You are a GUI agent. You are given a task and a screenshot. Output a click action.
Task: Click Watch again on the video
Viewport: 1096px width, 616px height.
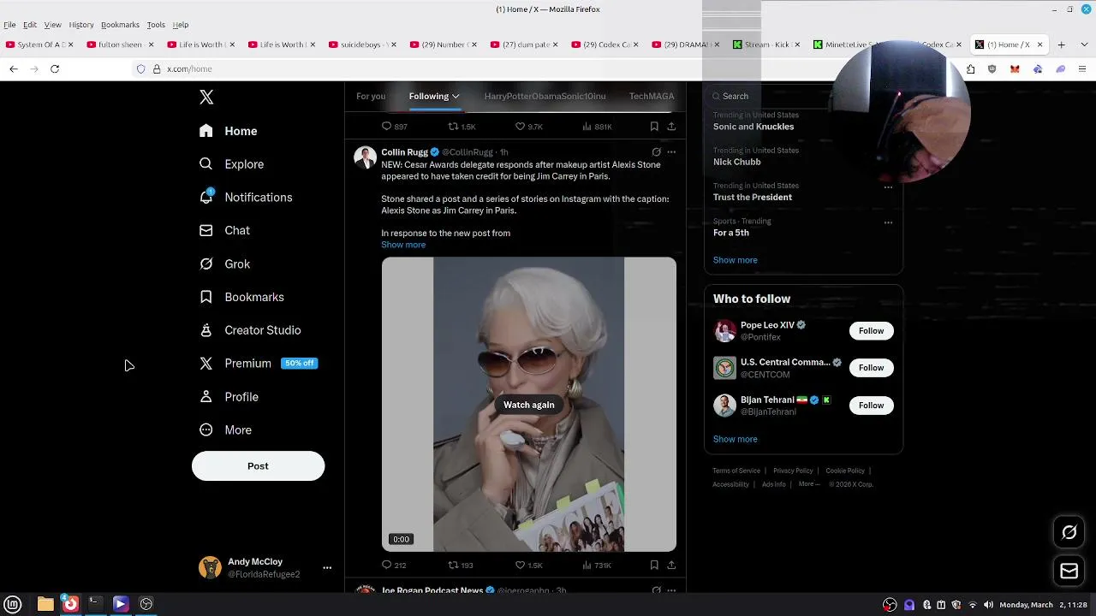click(528, 405)
